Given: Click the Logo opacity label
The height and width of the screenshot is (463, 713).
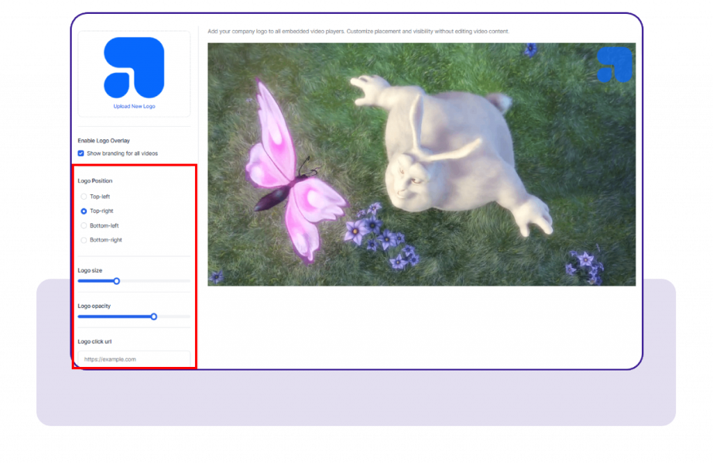Looking at the screenshot, I should pyautogui.click(x=94, y=306).
